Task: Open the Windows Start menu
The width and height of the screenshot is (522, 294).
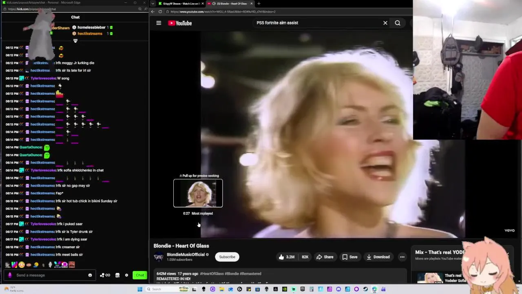Action: click(x=140, y=289)
